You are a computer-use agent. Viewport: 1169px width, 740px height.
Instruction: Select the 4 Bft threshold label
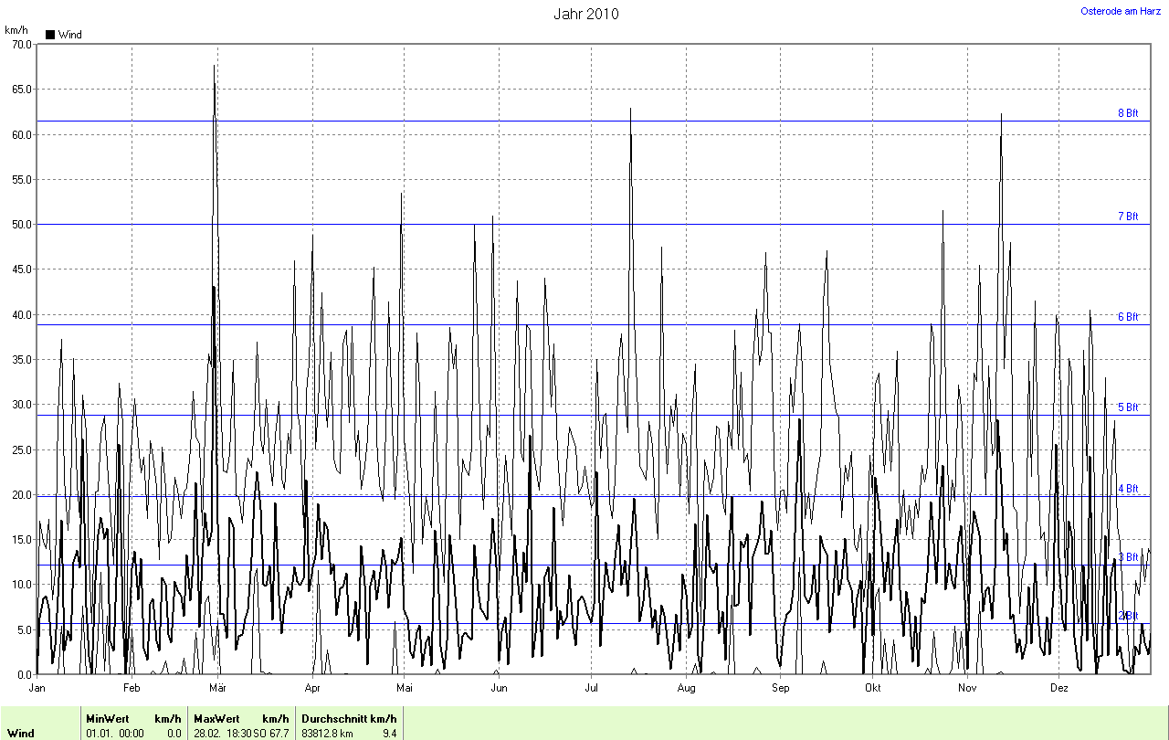click(1128, 489)
